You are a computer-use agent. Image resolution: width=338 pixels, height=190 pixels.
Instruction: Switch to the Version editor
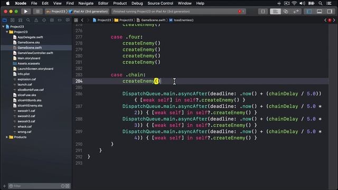[296, 12]
